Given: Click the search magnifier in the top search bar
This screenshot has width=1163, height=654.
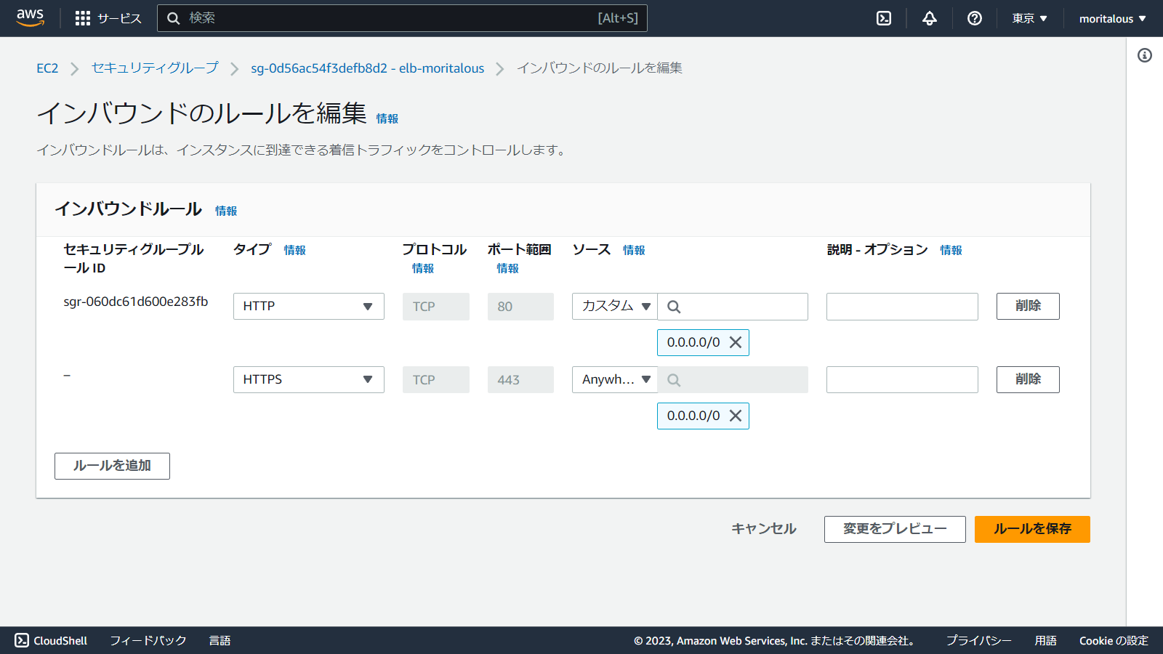Looking at the screenshot, I should click(x=173, y=17).
